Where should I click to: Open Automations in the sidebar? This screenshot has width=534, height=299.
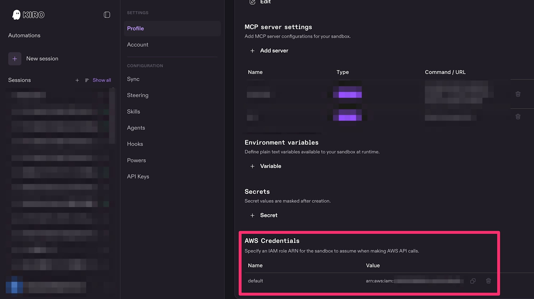(24, 35)
